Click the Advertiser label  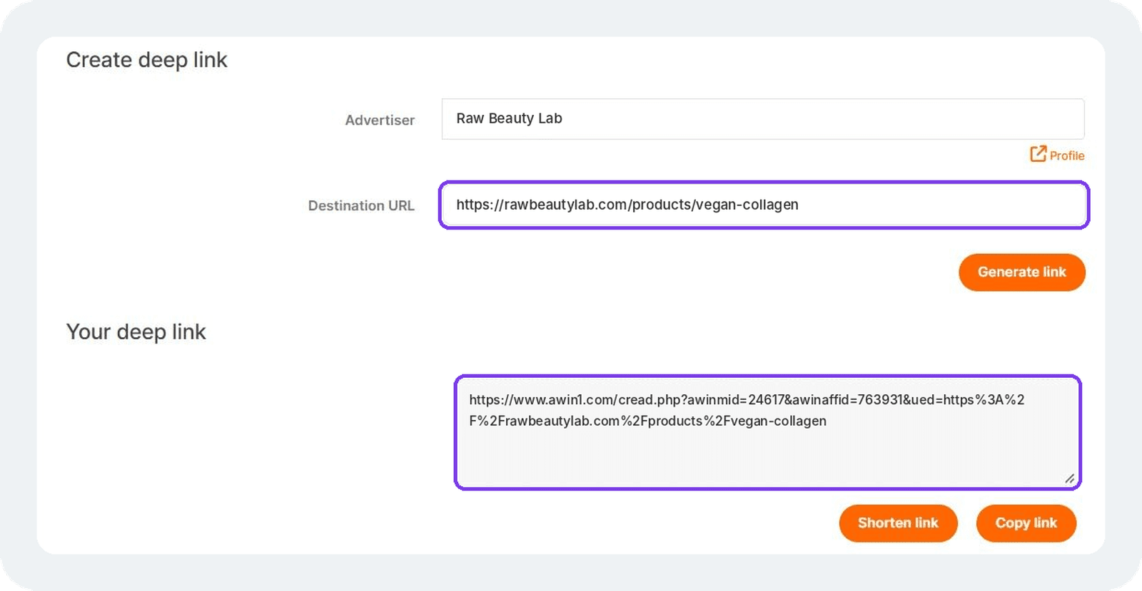point(380,120)
